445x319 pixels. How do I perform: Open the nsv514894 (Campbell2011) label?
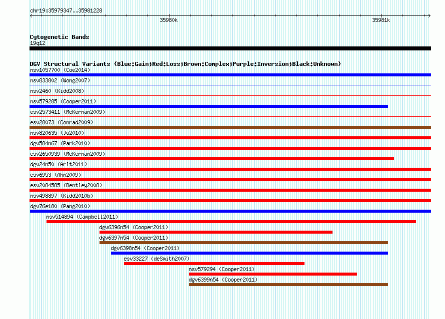(x=82, y=217)
